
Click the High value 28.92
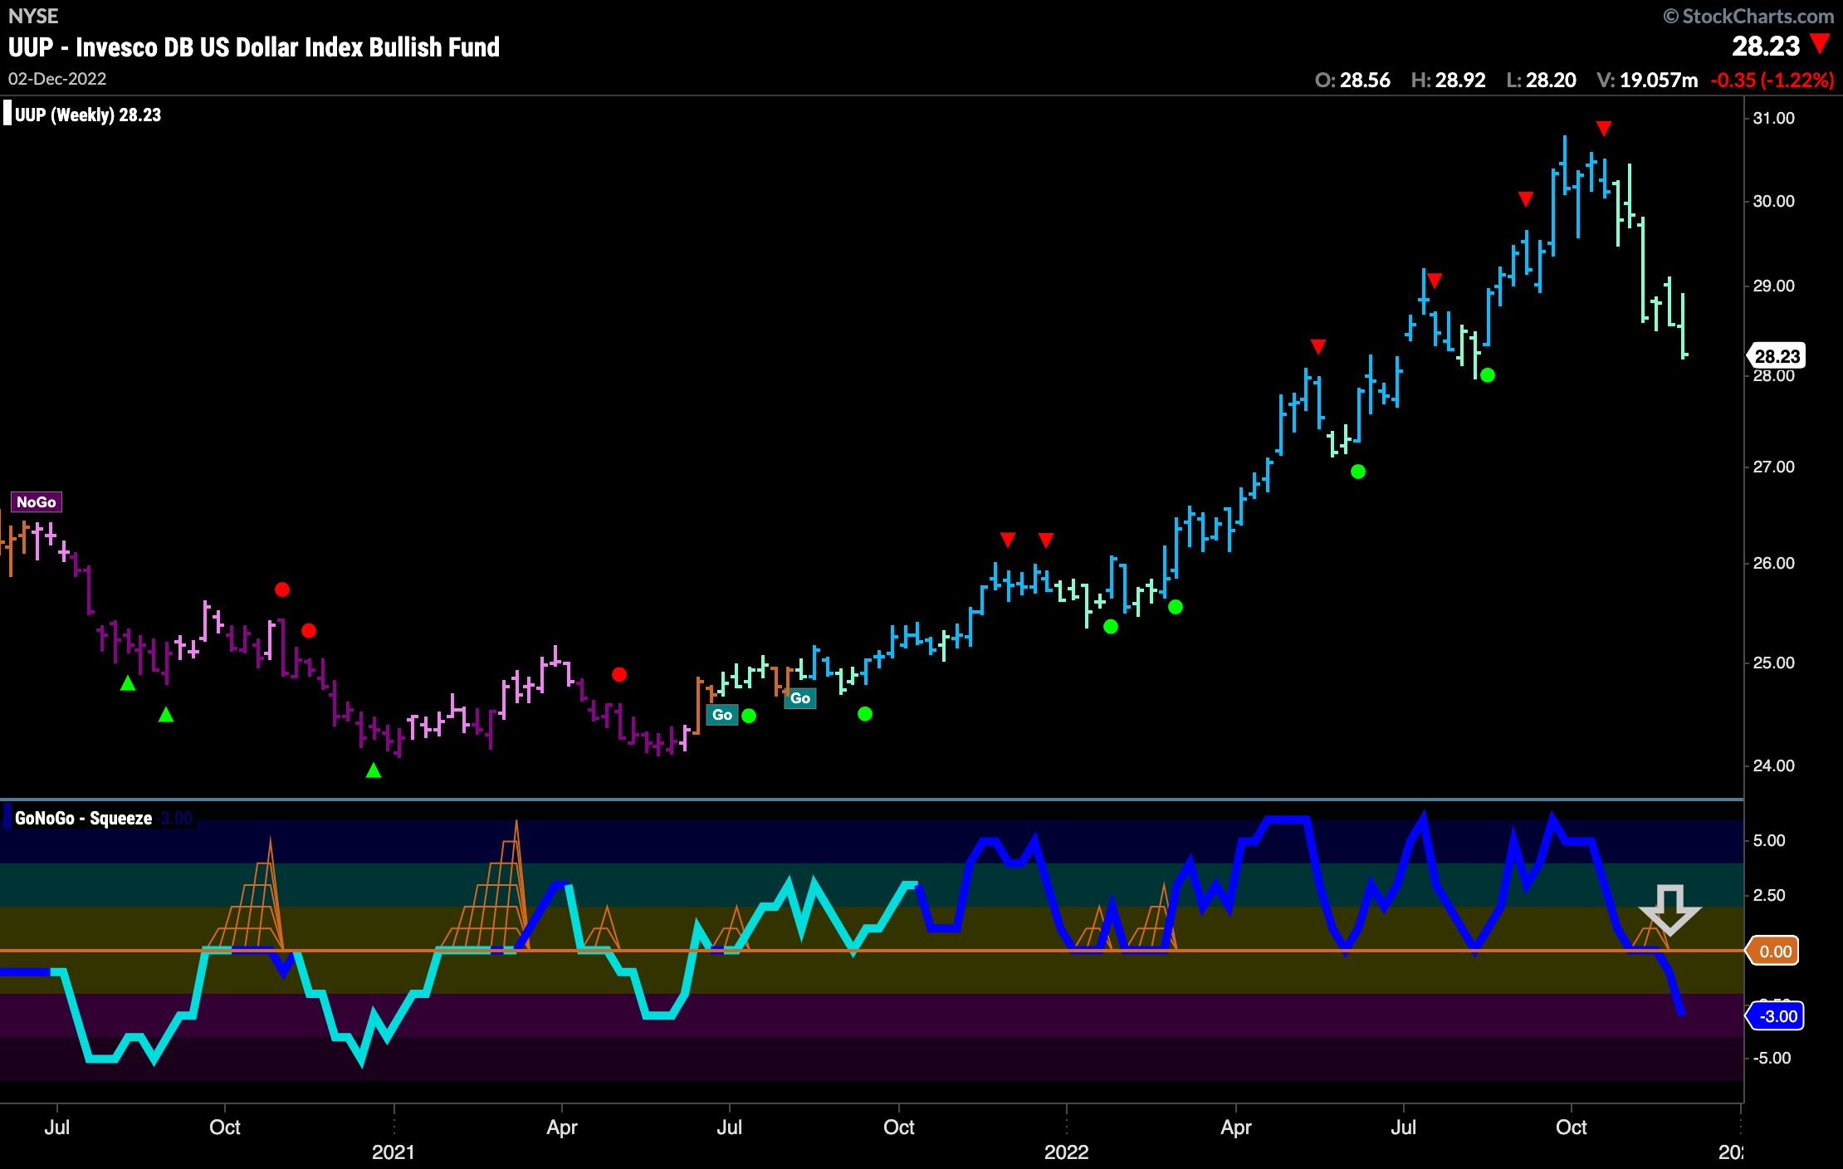click(1460, 80)
